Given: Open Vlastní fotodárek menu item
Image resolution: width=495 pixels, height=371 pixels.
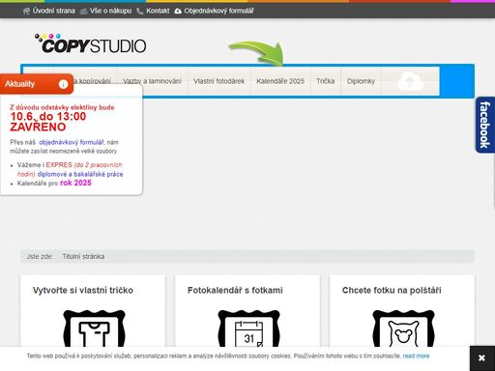Looking at the screenshot, I should pos(219,81).
